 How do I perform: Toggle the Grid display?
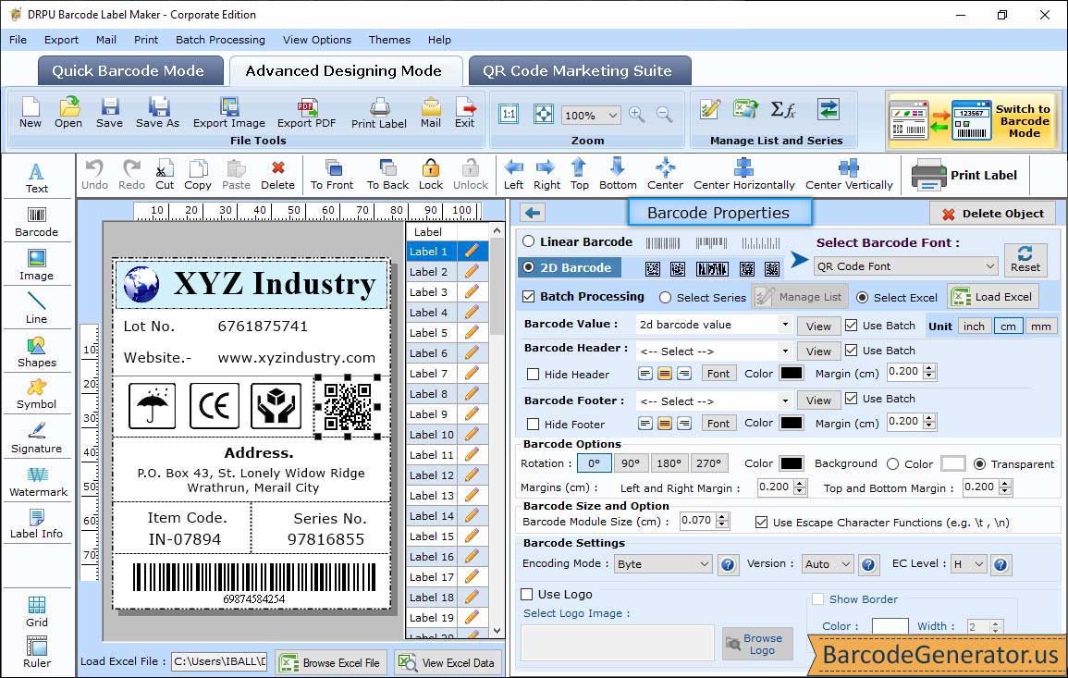click(37, 611)
